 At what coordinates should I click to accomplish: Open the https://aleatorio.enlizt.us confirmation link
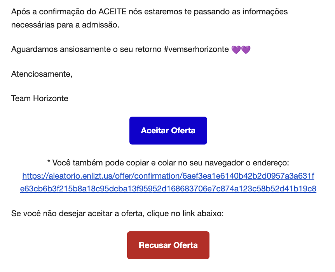[168, 182]
